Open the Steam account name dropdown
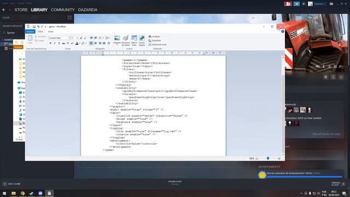 tap(319, 4)
